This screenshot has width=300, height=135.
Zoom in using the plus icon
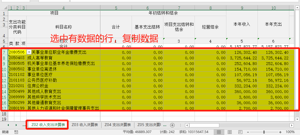click(280, 132)
